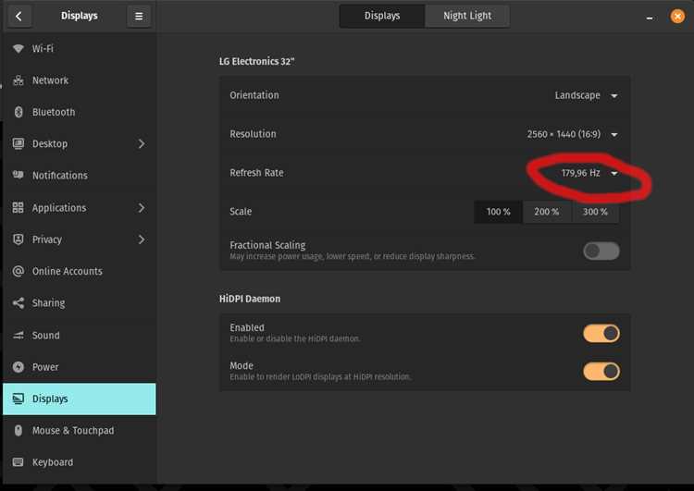Viewport: 694px width, 491px height.
Task: Set scale to 100 %
Action: (498, 212)
